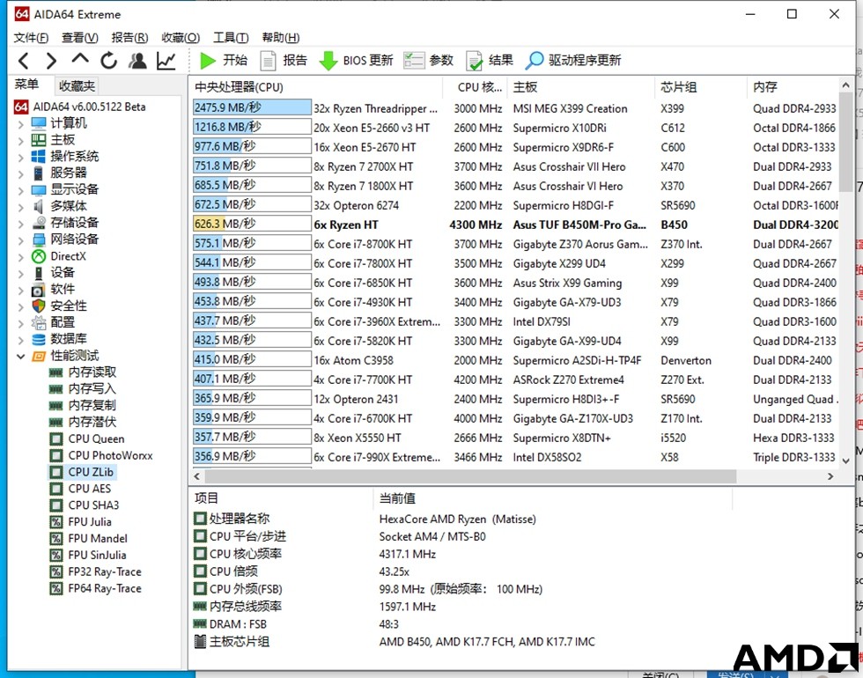Click the 中央处理器(CPU) column header
The height and width of the screenshot is (678, 863).
pyautogui.click(x=316, y=87)
